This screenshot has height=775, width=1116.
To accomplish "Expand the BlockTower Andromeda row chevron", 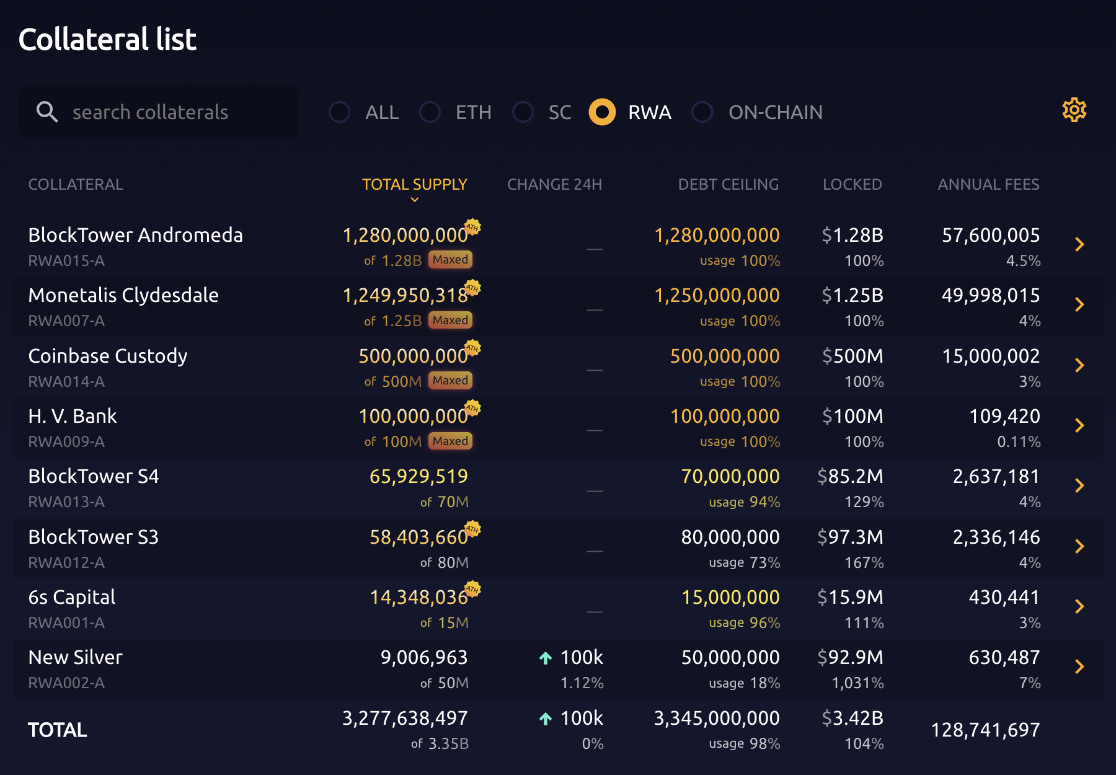I will pyautogui.click(x=1079, y=244).
